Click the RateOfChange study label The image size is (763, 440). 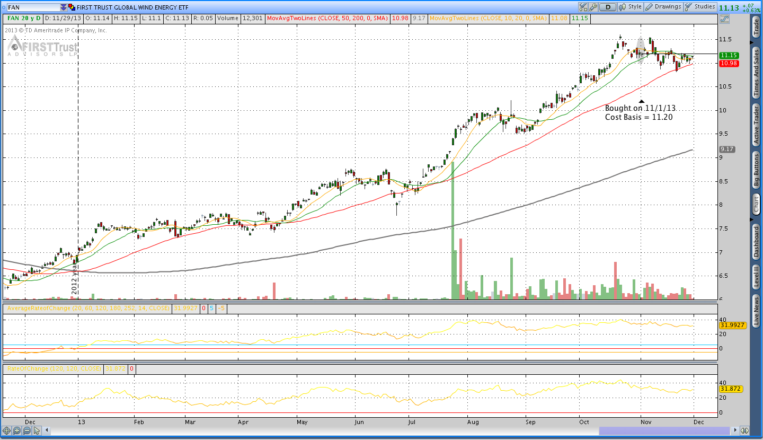pyautogui.click(x=54, y=368)
